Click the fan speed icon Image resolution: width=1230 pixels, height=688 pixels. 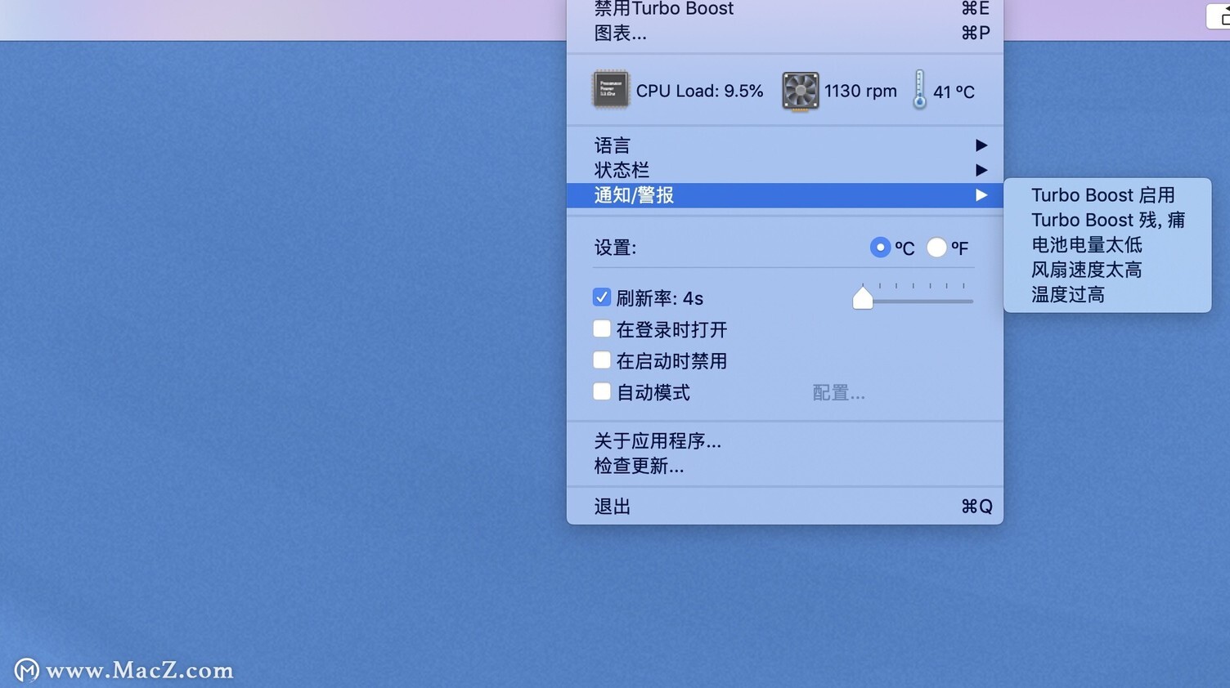point(801,91)
